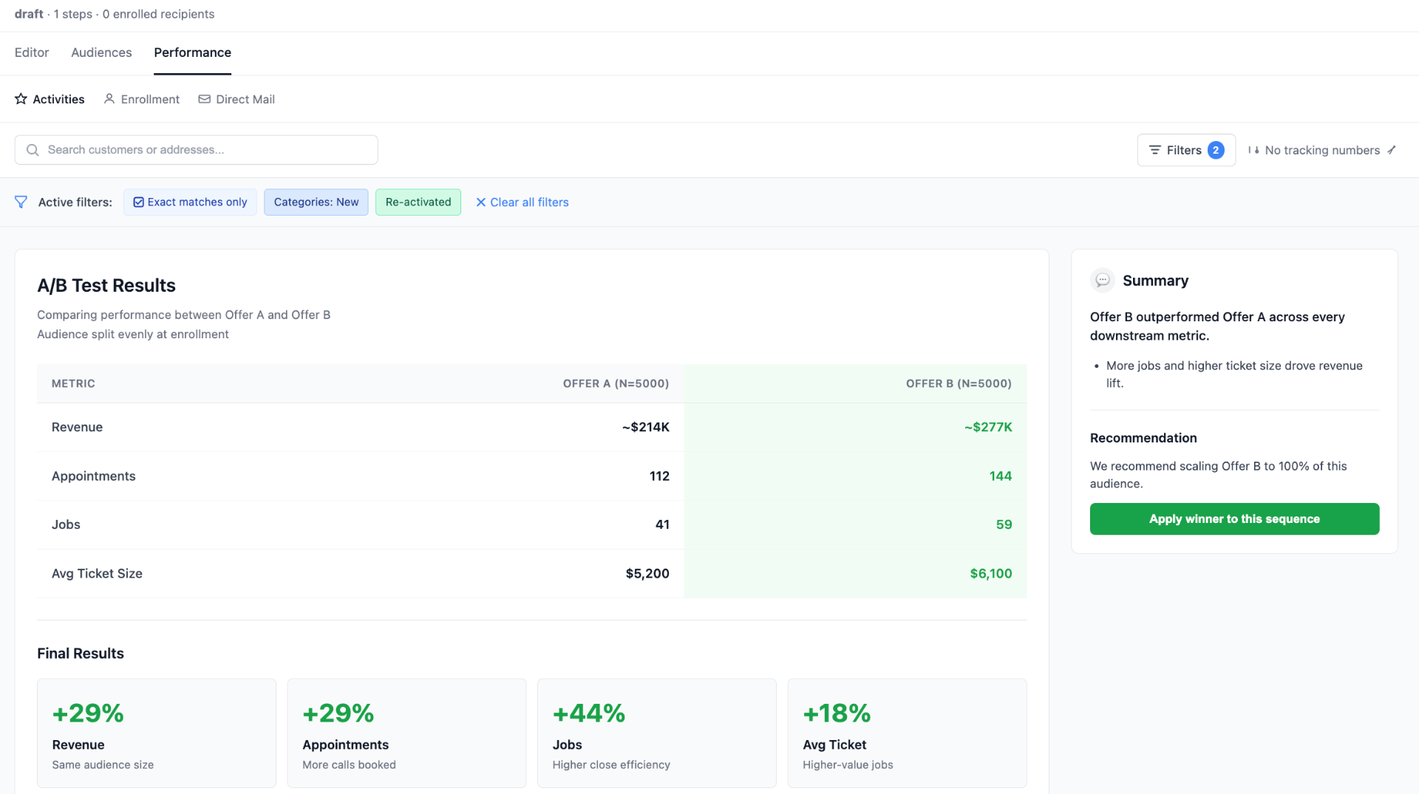Open the Filters panel

pos(1186,150)
